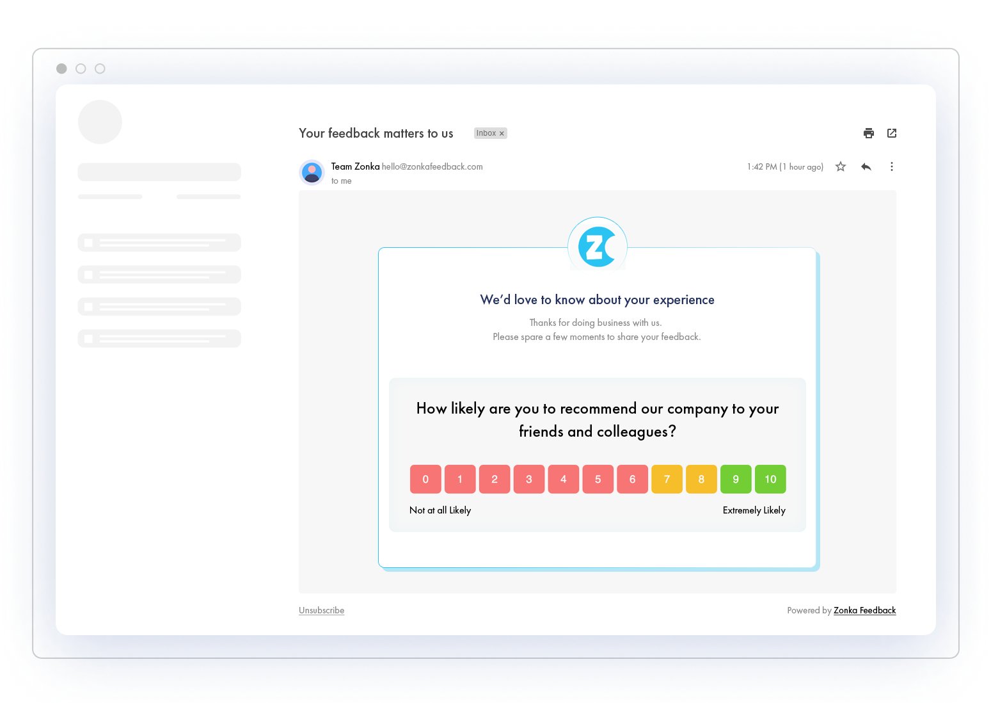This screenshot has height=703, width=991.
Task: Click the Unsubscribe link
Action: point(321,610)
